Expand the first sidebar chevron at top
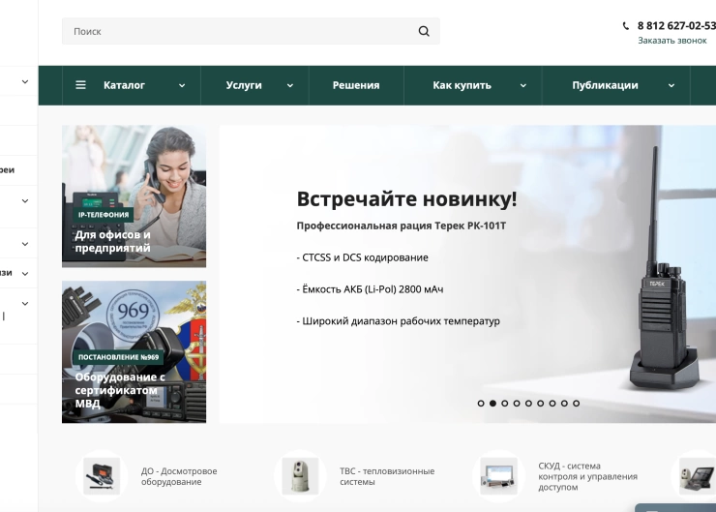The width and height of the screenshot is (716, 512). [x=25, y=81]
